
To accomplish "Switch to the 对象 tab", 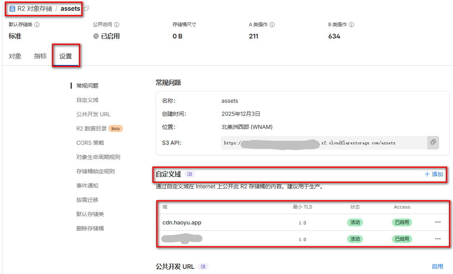I will 15,56.
